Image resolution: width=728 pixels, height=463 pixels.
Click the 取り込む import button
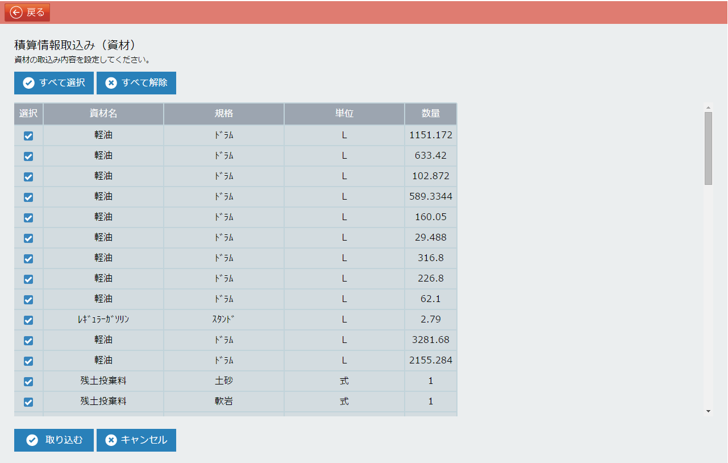[54, 440]
